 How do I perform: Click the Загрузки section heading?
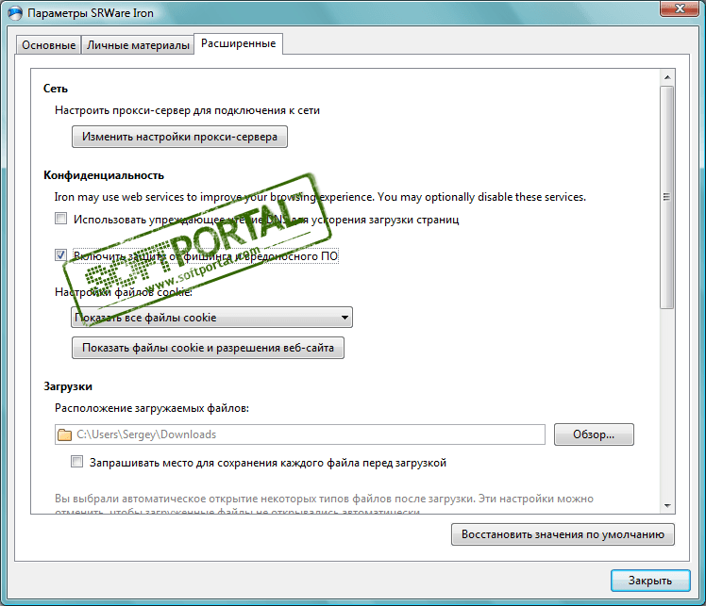[x=68, y=386]
